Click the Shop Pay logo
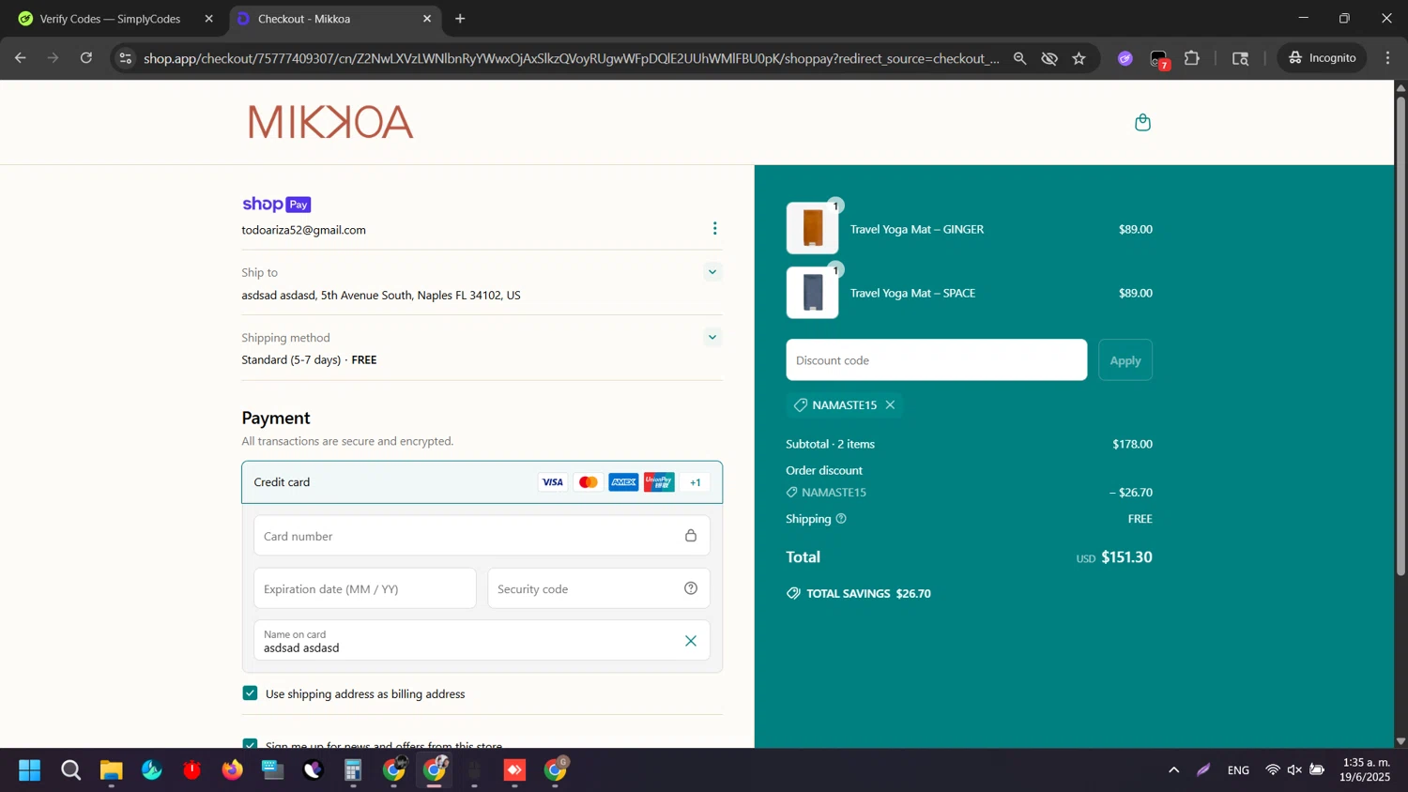1408x792 pixels. [x=276, y=204]
